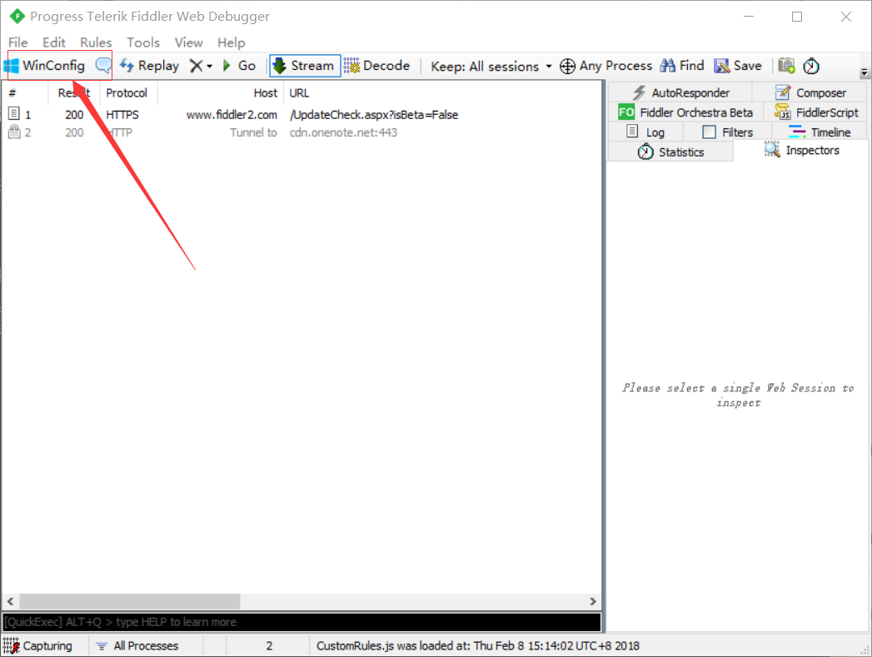Toggle Capturing in the status bar
872x657 pixels.
pos(37,646)
